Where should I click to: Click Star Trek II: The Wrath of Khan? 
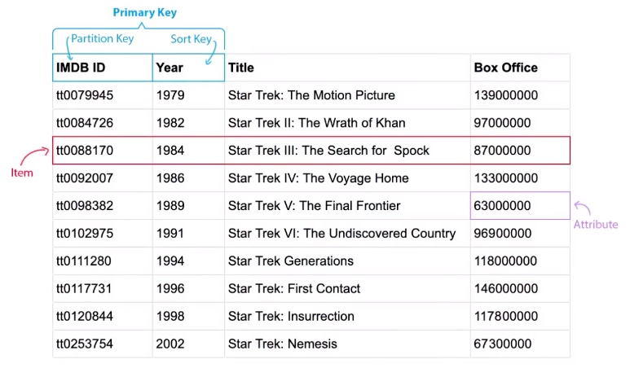click(x=316, y=123)
